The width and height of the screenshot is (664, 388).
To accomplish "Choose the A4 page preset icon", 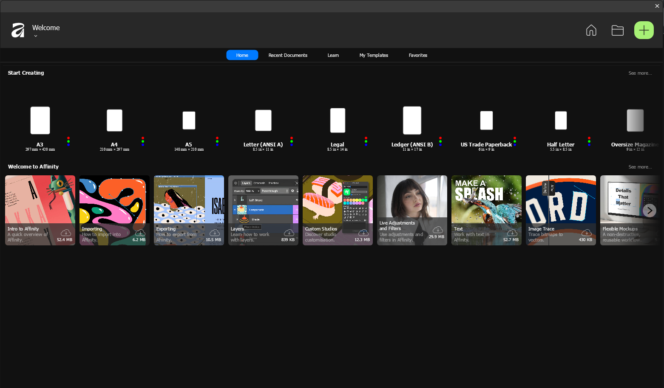I will point(114,121).
